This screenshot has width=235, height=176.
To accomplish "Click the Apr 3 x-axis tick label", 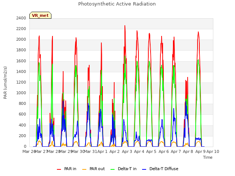I will [x=127, y=151].
